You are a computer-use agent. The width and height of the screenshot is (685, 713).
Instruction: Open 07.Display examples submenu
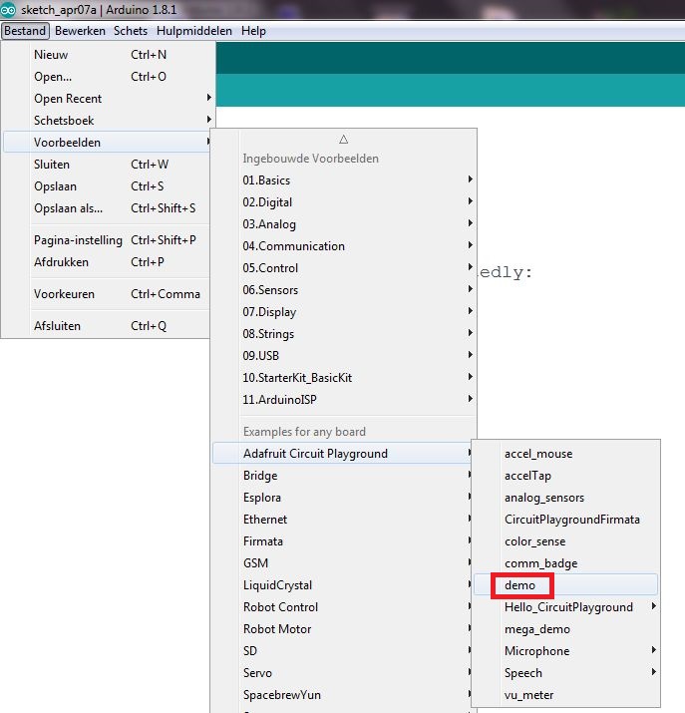coord(344,311)
